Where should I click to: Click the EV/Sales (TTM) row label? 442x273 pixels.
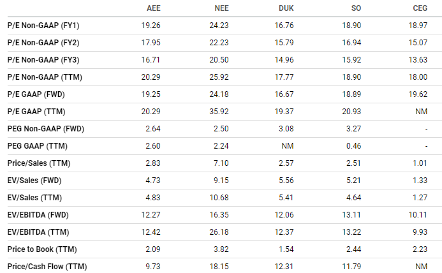tap(34, 198)
